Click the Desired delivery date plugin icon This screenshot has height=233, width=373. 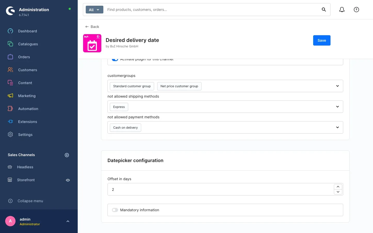pos(92,43)
